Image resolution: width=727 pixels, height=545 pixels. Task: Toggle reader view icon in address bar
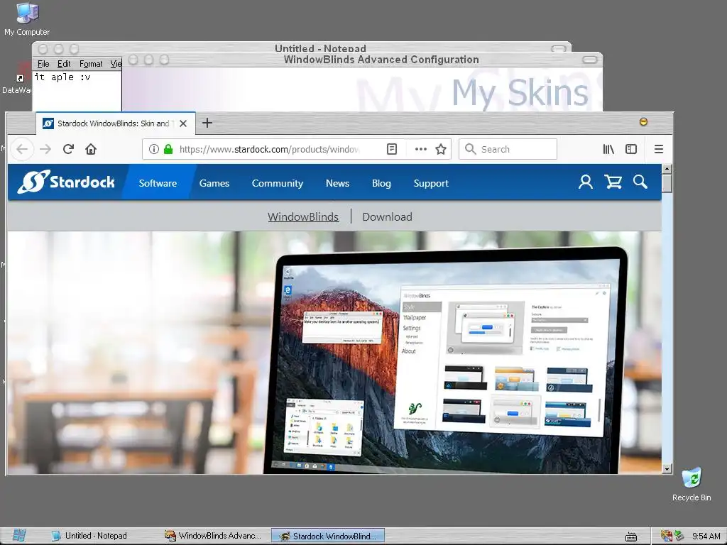tap(392, 149)
